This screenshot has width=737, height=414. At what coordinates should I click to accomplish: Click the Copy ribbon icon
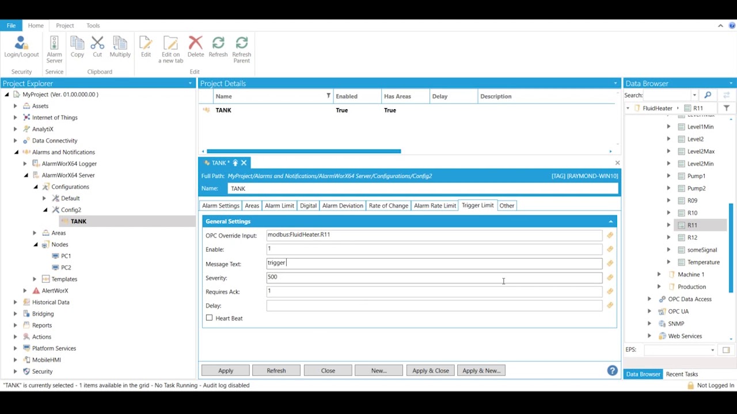pyautogui.click(x=77, y=47)
